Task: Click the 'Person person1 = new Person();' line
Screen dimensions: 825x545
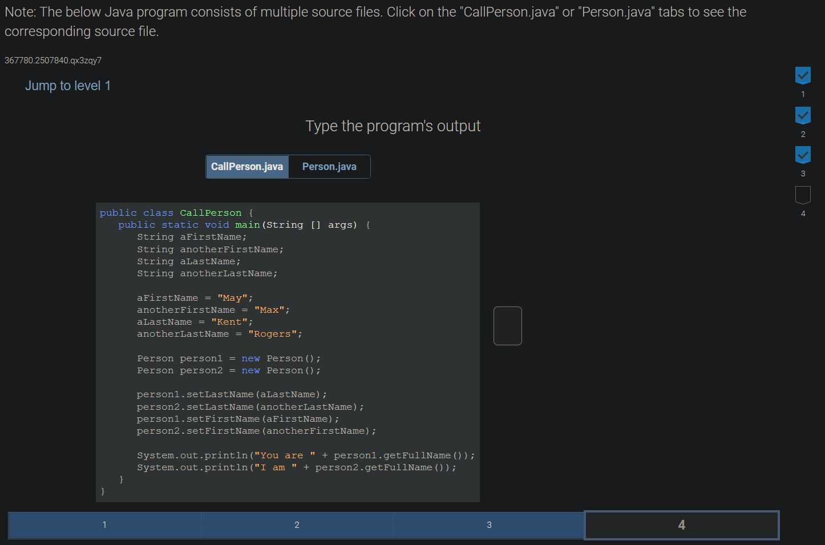Action: pyautogui.click(x=229, y=358)
